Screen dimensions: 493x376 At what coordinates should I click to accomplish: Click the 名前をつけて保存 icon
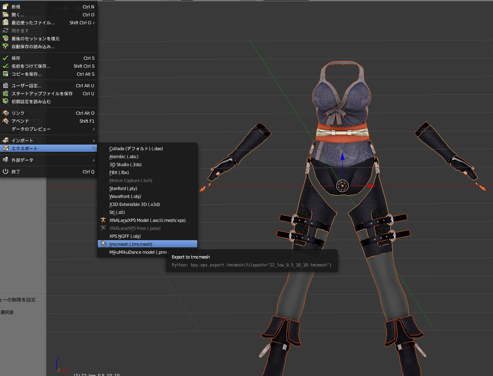click(6, 66)
